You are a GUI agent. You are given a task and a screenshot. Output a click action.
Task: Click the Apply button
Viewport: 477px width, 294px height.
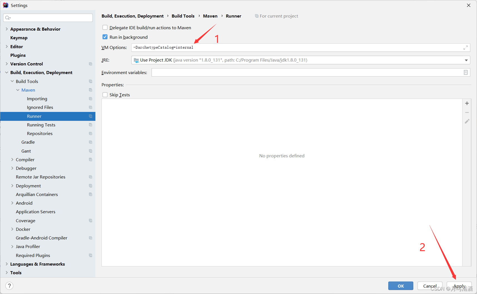point(459,286)
